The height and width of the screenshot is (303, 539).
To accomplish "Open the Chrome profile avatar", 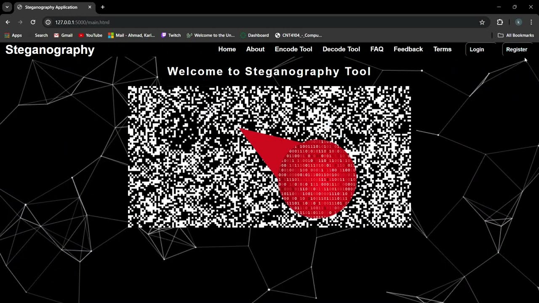I will click(x=519, y=22).
